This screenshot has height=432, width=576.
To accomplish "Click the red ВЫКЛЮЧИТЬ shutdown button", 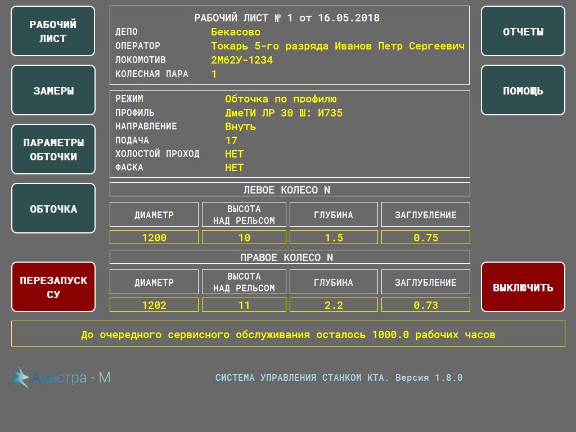I will [523, 287].
